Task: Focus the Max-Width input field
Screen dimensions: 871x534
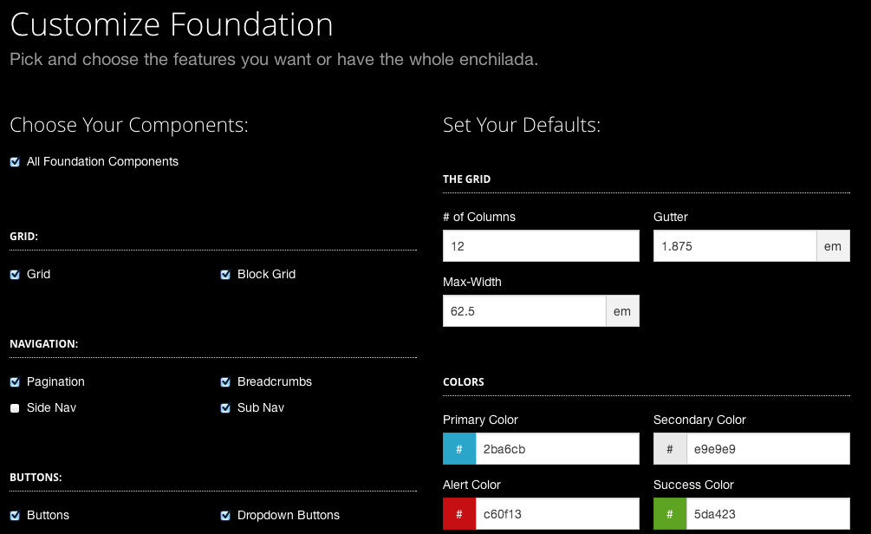Action: point(524,310)
